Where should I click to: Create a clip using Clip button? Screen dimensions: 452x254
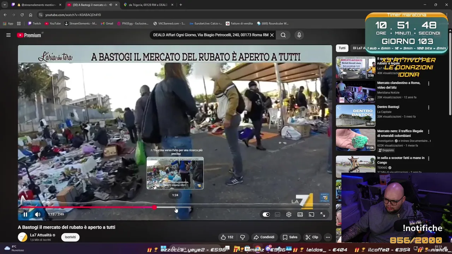[312, 237]
